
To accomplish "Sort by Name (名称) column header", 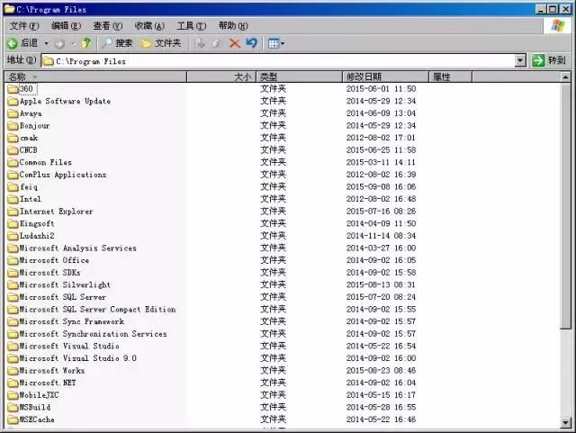I will click(95, 77).
